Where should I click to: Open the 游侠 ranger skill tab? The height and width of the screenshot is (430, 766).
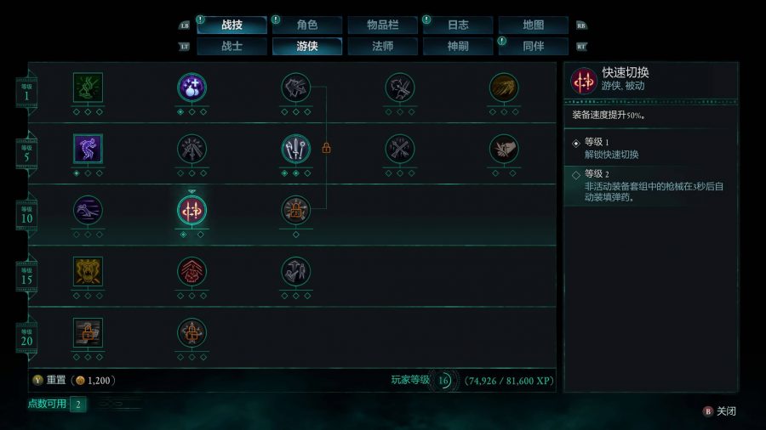click(306, 47)
